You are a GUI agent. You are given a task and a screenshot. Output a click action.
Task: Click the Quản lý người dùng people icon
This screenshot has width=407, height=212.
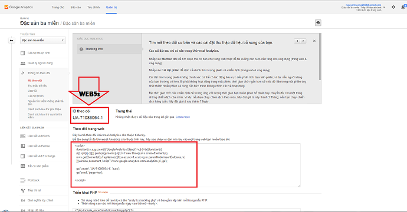tap(23, 63)
